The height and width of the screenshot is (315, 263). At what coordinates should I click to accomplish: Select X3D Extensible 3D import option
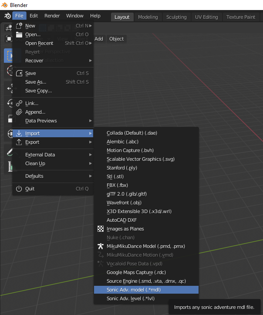[146, 211]
